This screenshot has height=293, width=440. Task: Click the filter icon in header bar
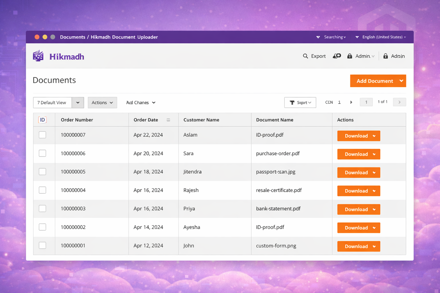click(x=318, y=37)
